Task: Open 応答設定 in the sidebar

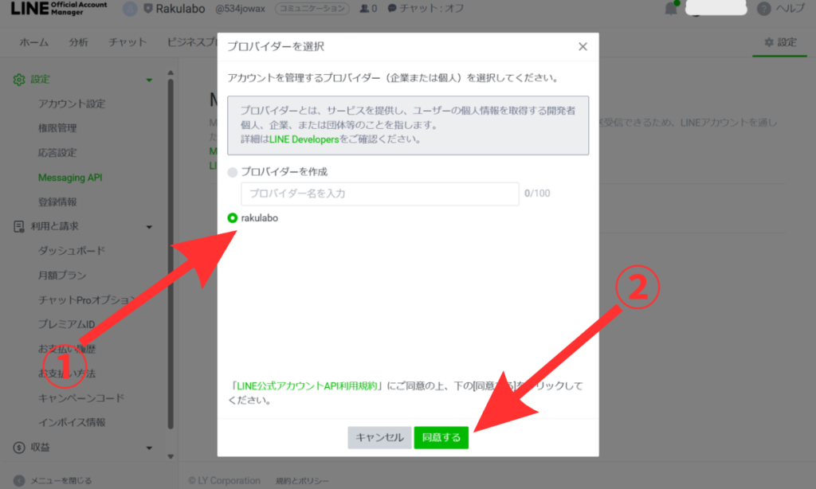Action: (x=57, y=153)
